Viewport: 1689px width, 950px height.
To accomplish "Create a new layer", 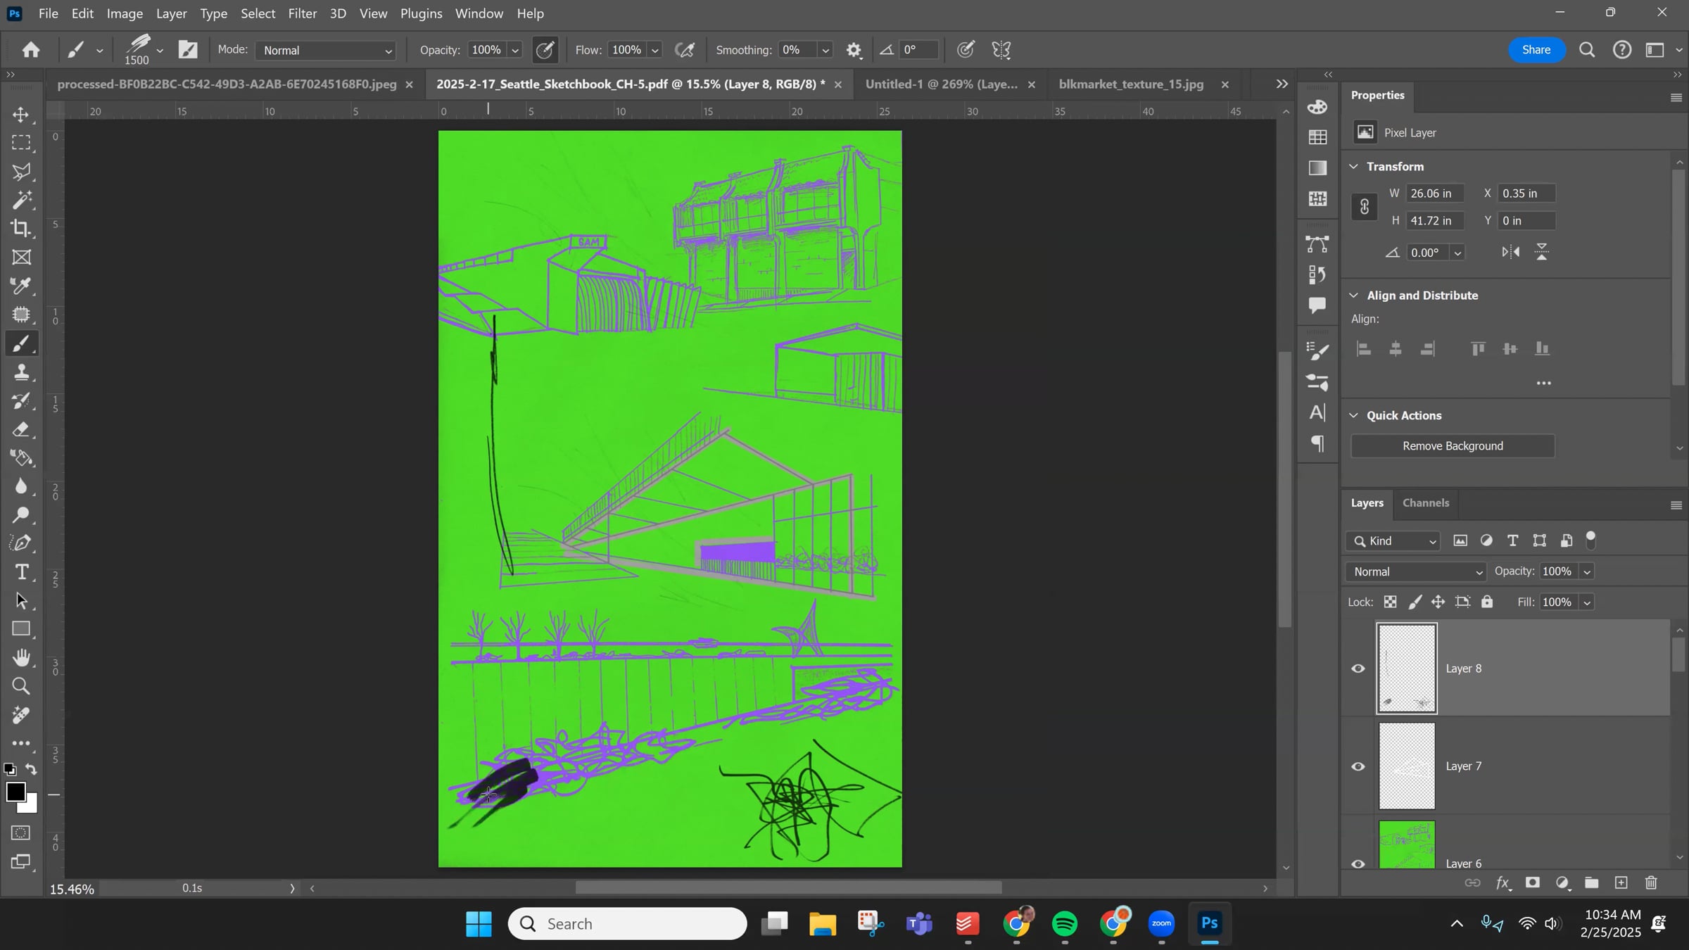I will click(x=1621, y=883).
